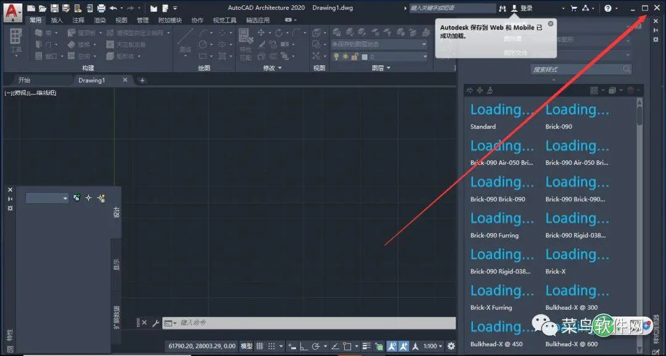
Task: Select the 矩形体 box tool
Action: (123, 56)
